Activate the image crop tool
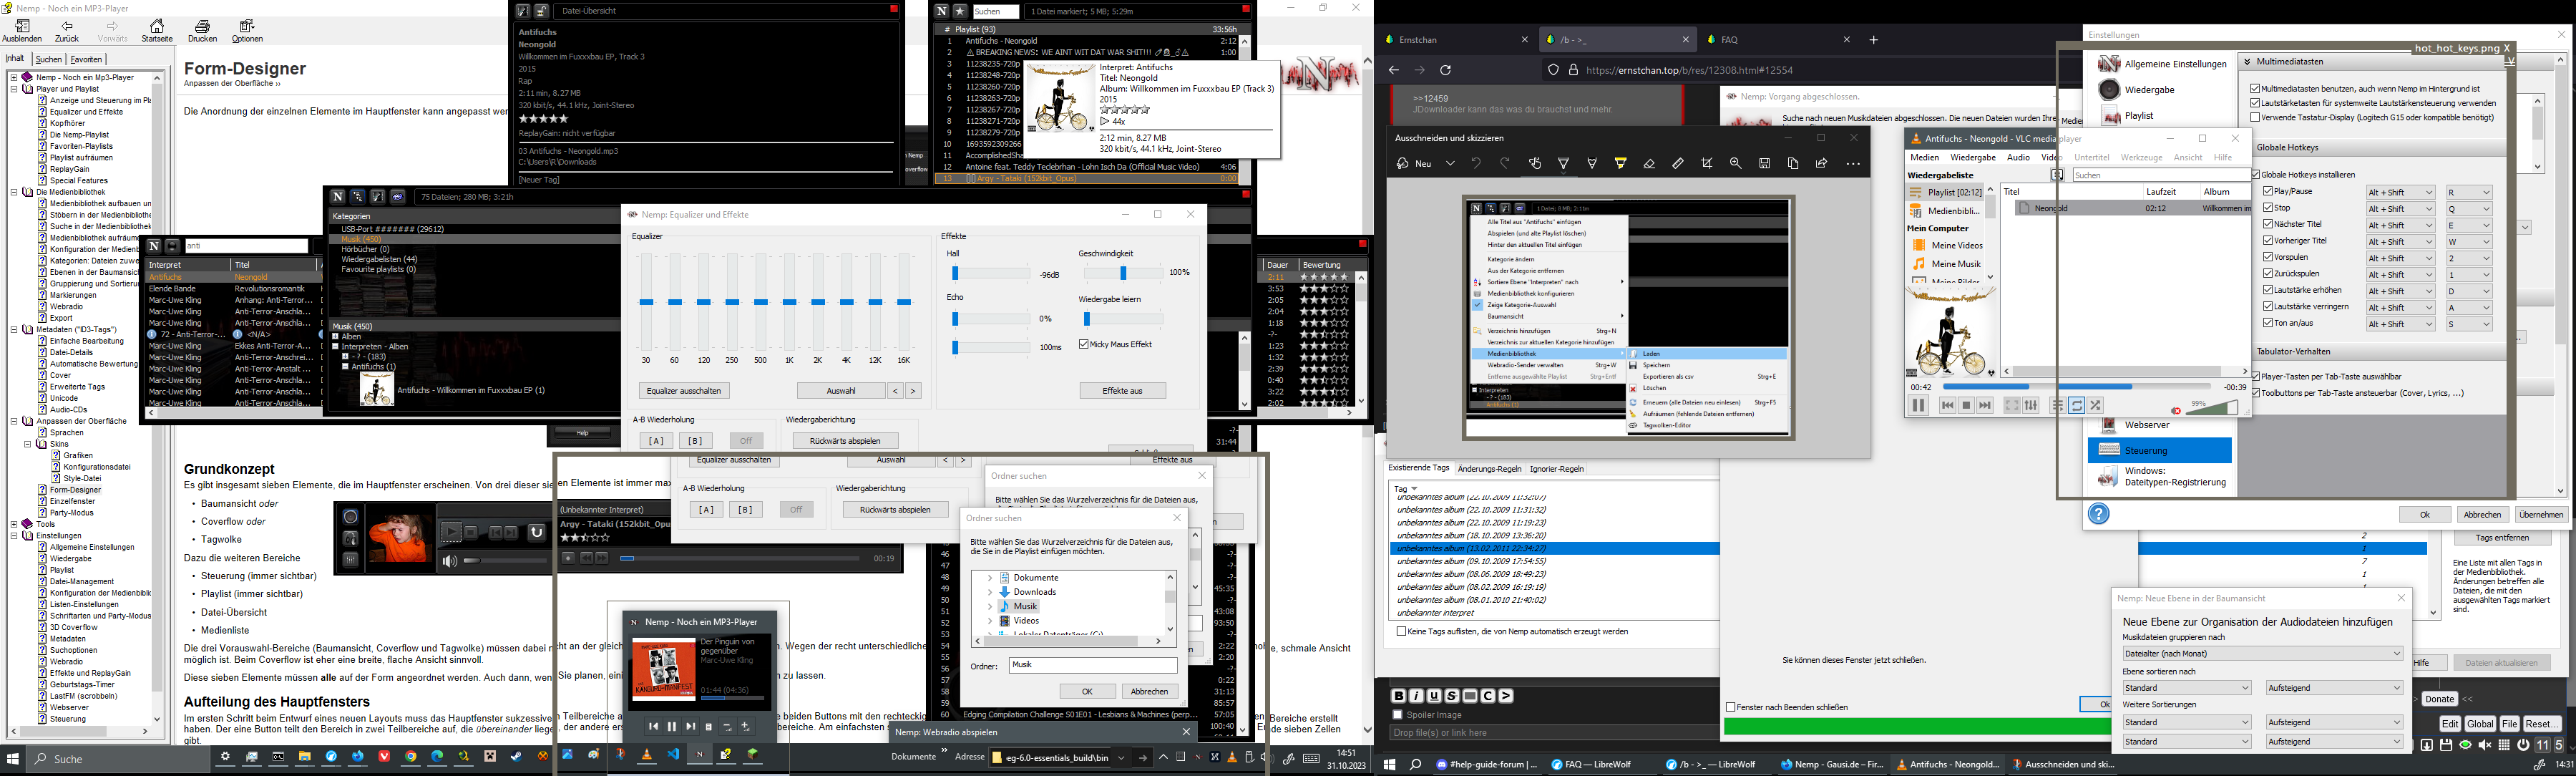The height and width of the screenshot is (776, 2576). coord(1707,164)
